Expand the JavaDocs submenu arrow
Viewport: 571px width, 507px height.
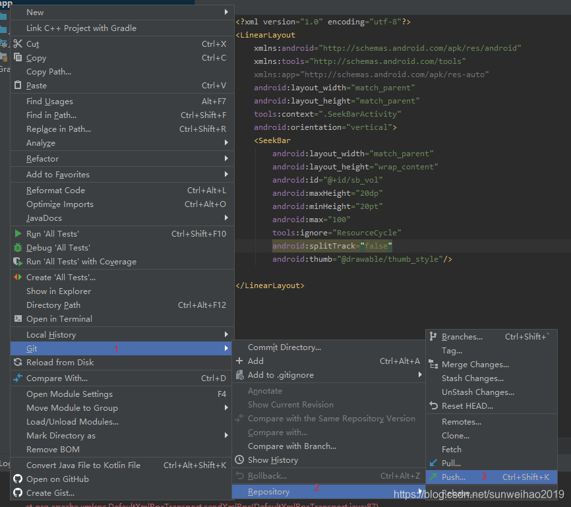[x=226, y=218]
